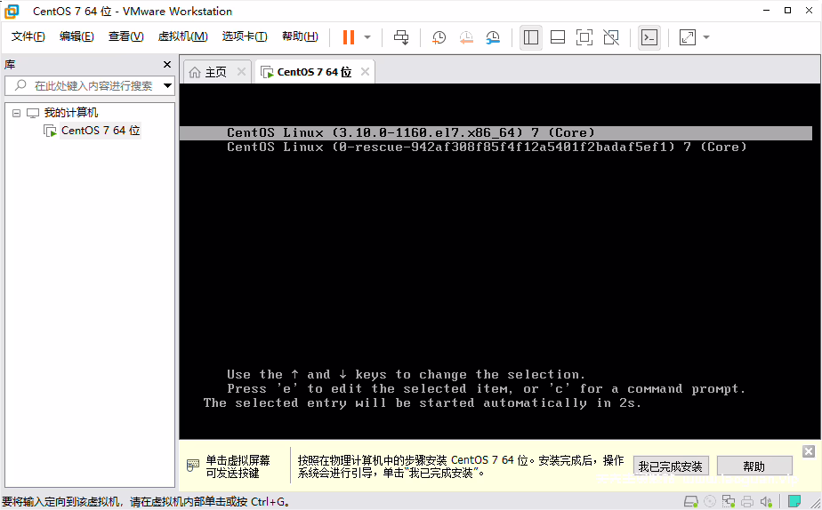Click the keyboard icon in hint bar
The image size is (822, 510).
pyautogui.click(x=193, y=465)
